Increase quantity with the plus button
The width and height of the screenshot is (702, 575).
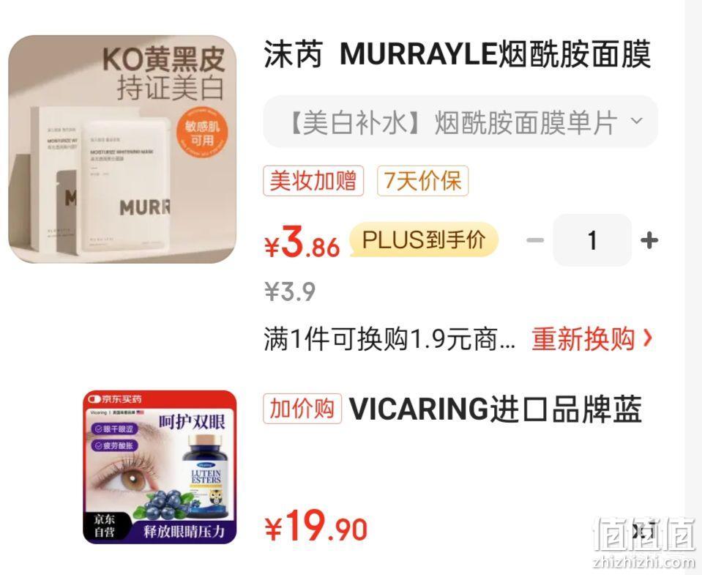tap(649, 240)
